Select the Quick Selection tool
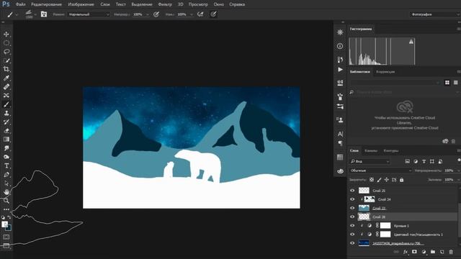461x259 pixels. [6, 60]
